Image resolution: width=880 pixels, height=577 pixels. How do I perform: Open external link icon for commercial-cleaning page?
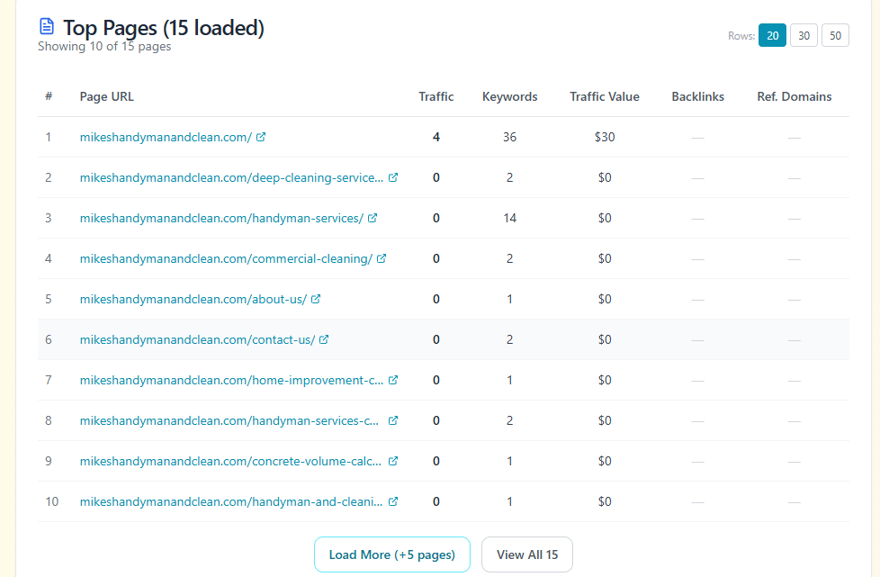pos(382,259)
